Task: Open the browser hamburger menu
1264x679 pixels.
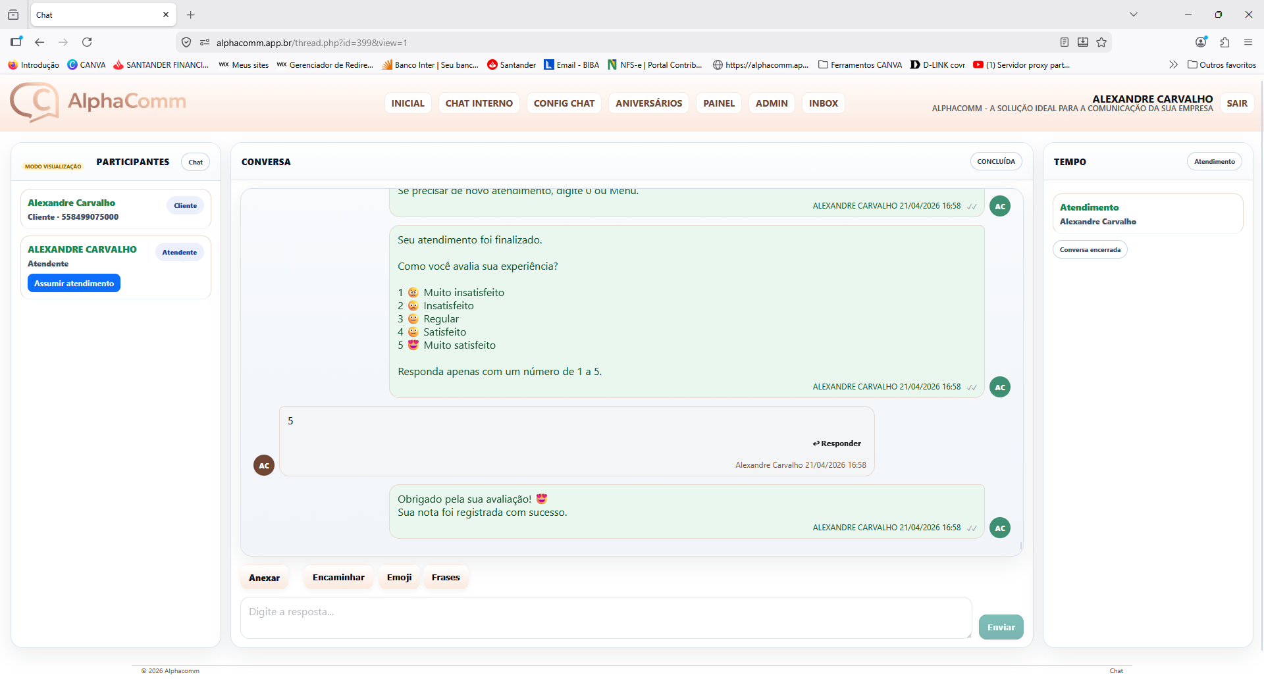Action: coord(1248,42)
